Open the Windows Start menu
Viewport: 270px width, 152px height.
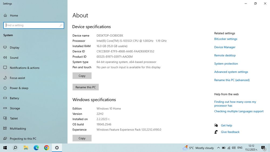[5, 148]
